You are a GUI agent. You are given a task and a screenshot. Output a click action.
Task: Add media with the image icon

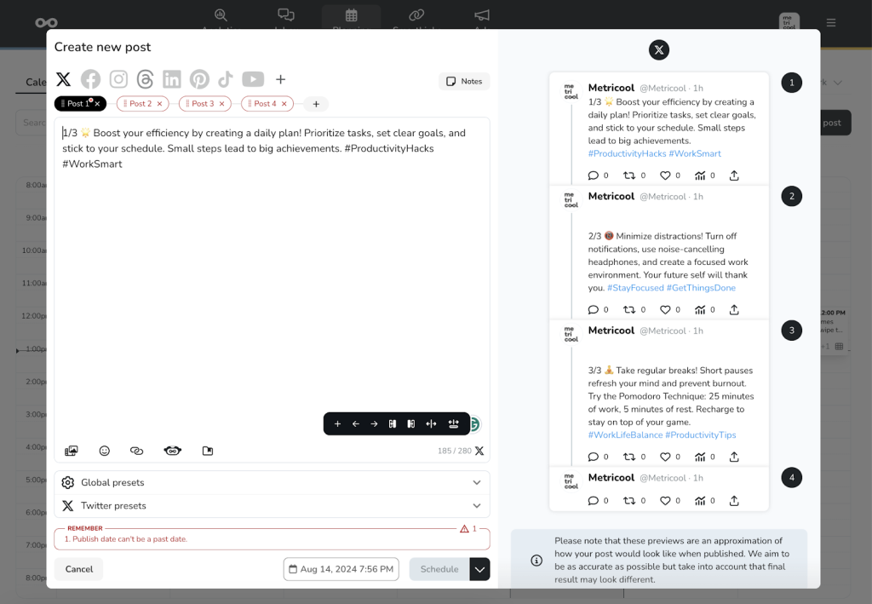(72, 451)
